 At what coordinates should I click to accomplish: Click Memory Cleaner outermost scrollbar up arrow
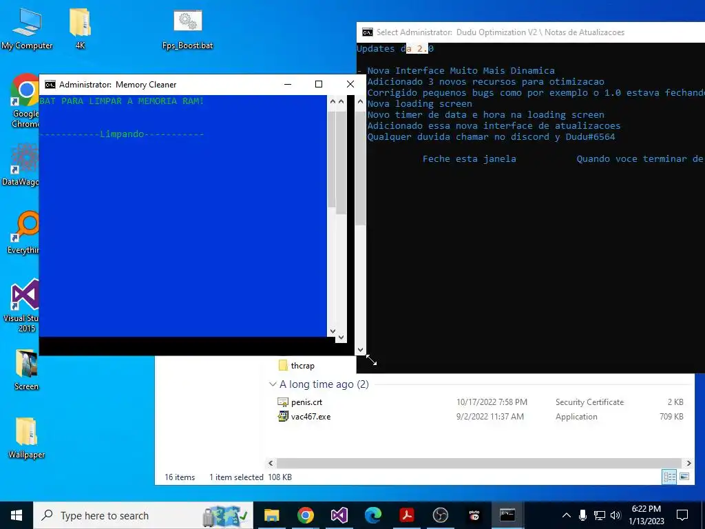(360, 102)
